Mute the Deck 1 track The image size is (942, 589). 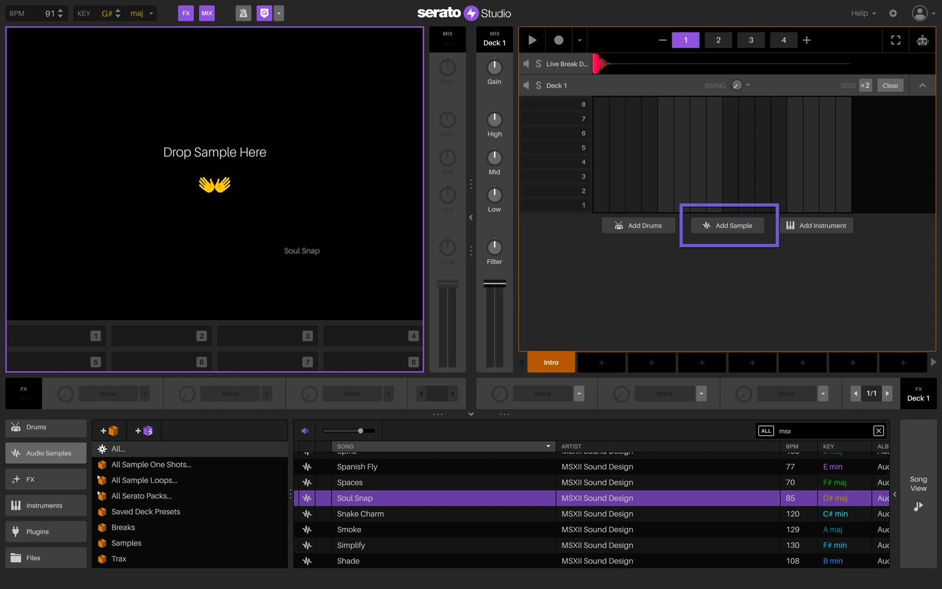click(526, 85)
